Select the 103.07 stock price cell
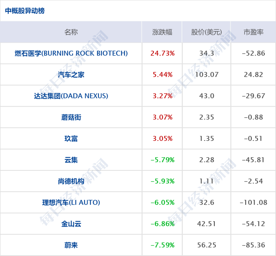Image resolution: width=276 pixels, height=256 pixels. point(206,75)
